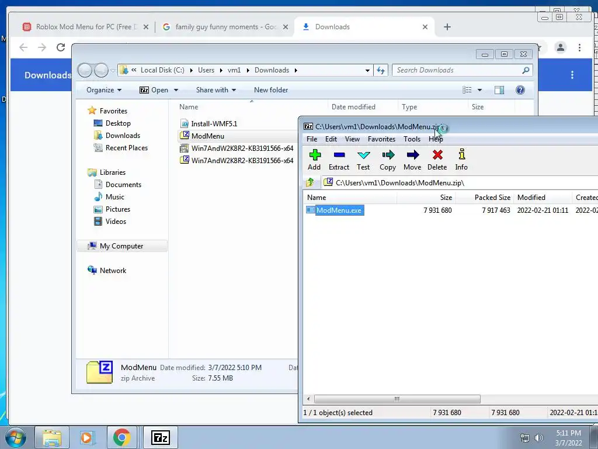The height and width of the screenshot is (449, 598).
Task: Go up one folder level in 7-Zip
Action: [310, 182]
